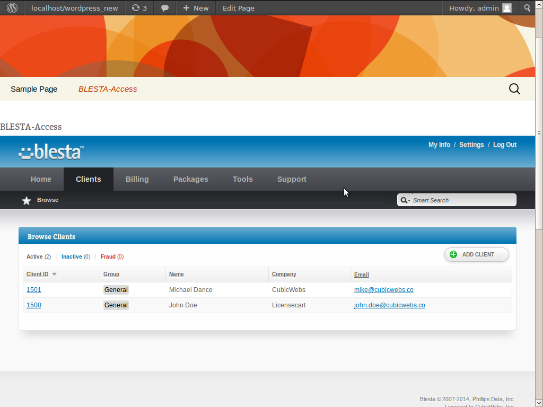Screen dimensions: 543x407
Task: Show Active clients filter
Action: coord(38,257)
